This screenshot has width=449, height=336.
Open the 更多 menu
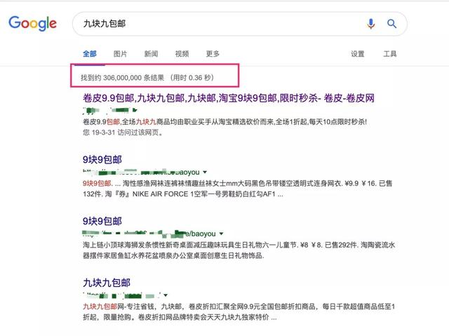pos(213,53)
